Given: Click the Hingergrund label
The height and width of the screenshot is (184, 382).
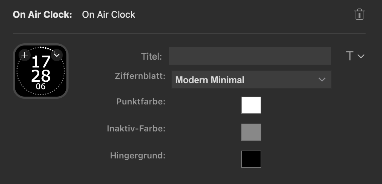Looking at the screenshot, I should point(138,156).
